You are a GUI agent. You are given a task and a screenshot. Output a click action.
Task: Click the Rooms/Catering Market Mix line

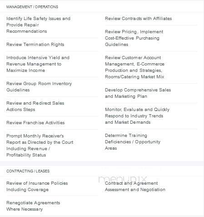(x=134, y=77)
